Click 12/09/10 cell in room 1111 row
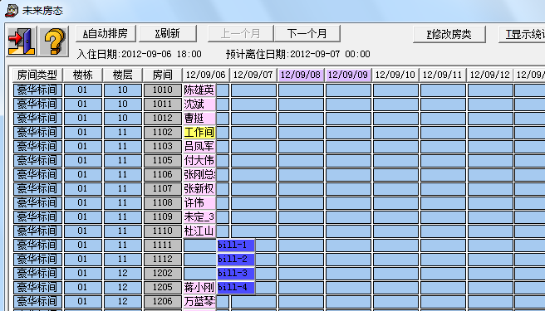 (395, 245)
